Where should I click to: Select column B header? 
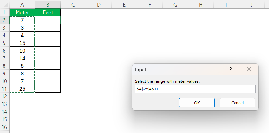tap(48, 5)
